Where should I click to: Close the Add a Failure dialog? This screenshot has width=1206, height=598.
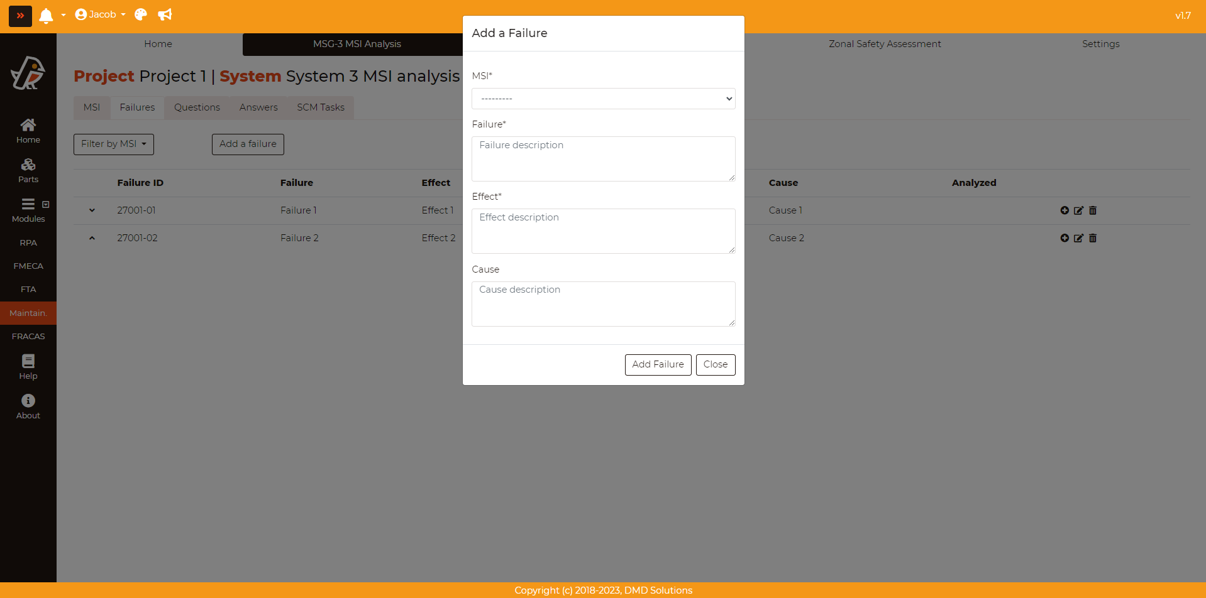tap(715, 364)
